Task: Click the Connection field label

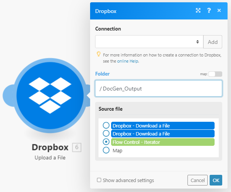Action: (108, 29)
